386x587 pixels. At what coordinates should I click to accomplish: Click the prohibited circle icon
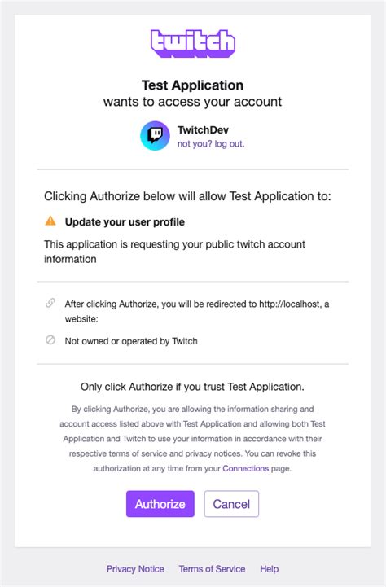[x=50, y=340]
